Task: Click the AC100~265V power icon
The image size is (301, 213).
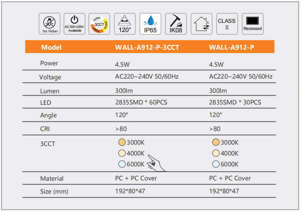Action: (x=75, y=24)
